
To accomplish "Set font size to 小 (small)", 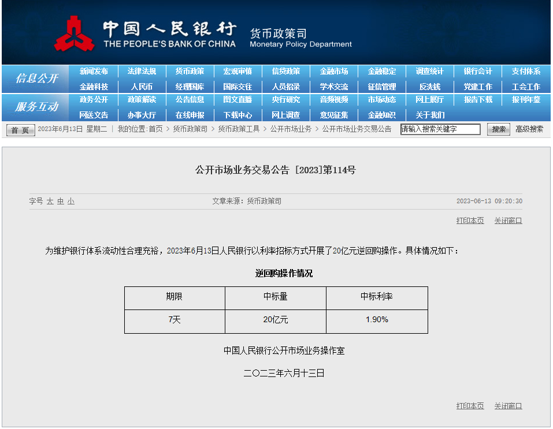I will (x=70, y=202).
